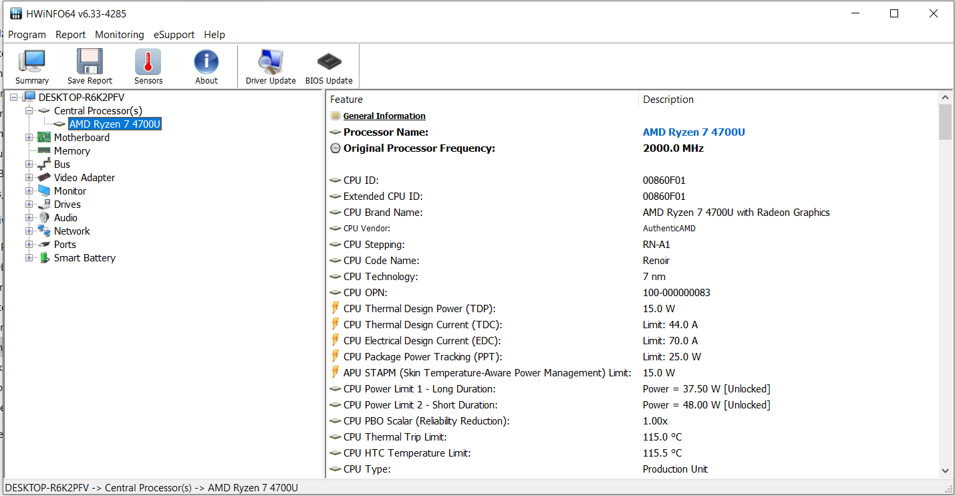
Task: Click the AMD Ryzen 7 4700U processor name link
Action: pos(694,132)
